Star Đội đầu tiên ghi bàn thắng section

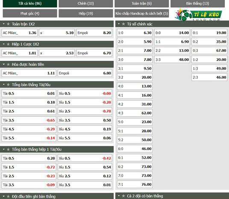[x=8, y=196]
